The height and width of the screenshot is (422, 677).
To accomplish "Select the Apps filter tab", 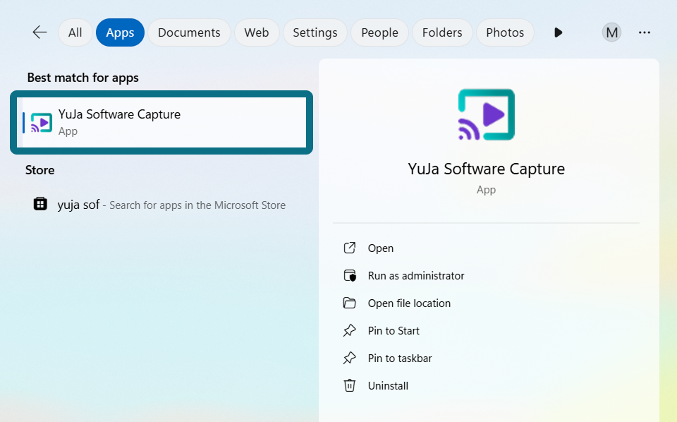I will (120, 32).
